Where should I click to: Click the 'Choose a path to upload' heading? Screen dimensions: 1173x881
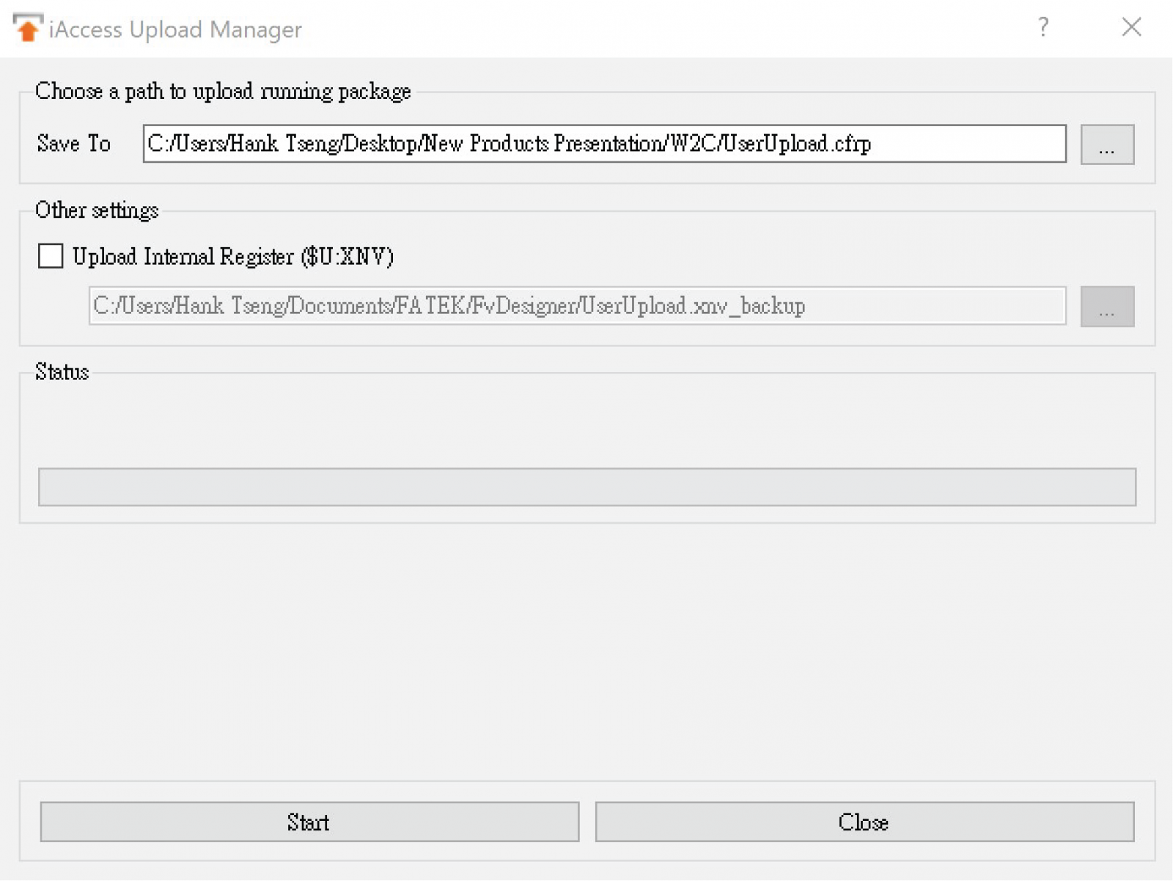pyautogui.click(x=223, y=92)
